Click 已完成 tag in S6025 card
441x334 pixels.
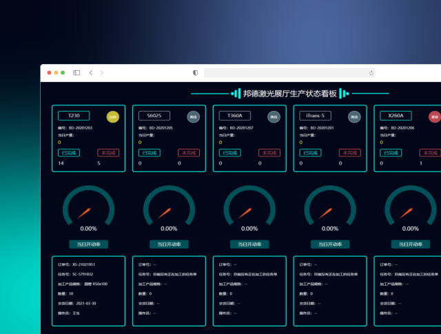click(150, 153)
